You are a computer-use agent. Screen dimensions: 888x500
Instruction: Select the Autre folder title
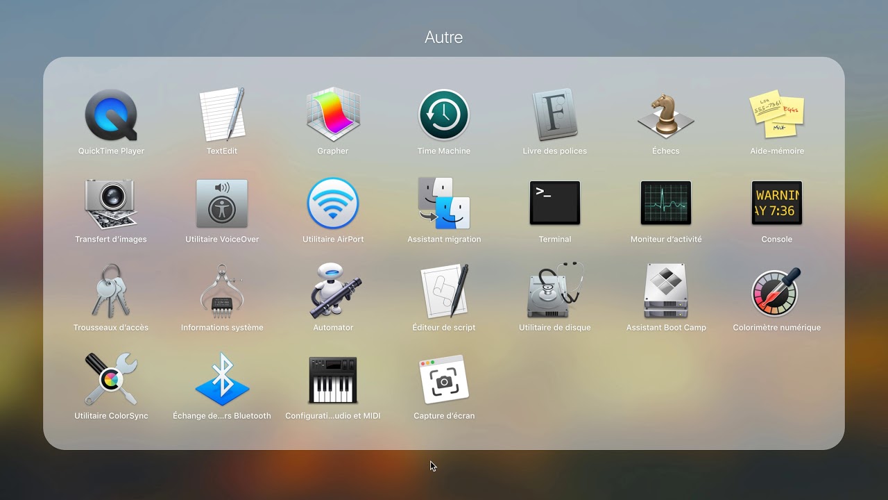[x=444, y=37]
